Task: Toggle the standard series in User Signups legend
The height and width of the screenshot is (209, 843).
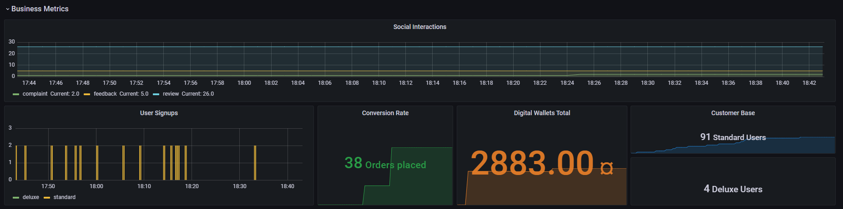Action: pyautogui.click(x=65, y=197)
